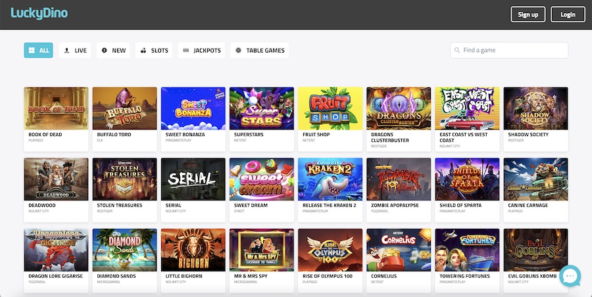Image resolution: width=592 pixels, height=297 pixels.
Task: Open Buffalo Toro game thumbnail
Action: click(x=124, y=108)
